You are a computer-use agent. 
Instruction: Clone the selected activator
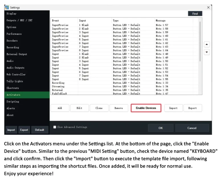point(99,108)
